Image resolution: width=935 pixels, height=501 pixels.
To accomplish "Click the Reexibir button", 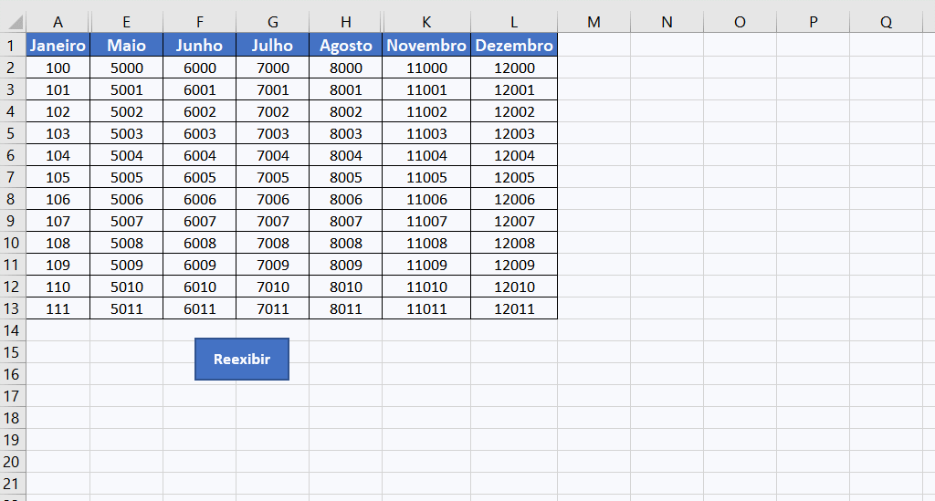I will 242,360.
